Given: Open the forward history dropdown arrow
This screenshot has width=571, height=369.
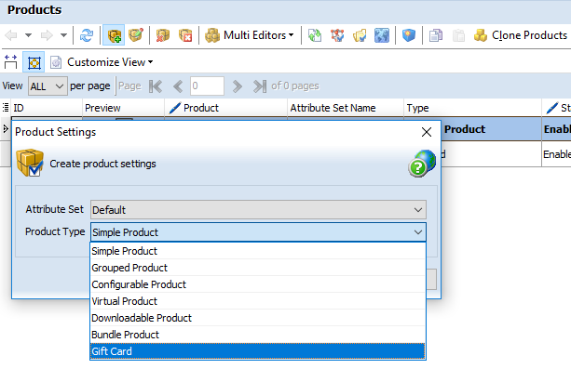Looking at the screenshot, I should [63, 35].
